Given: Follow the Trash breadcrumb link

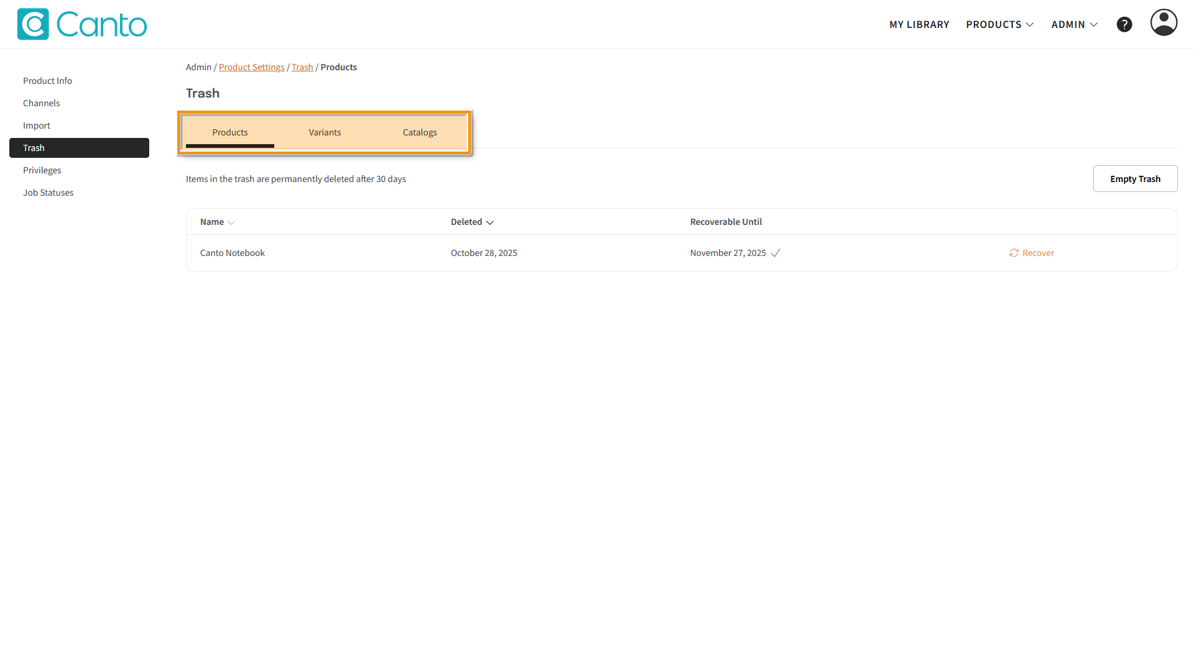Looking at the screenshot, I should [302, 67].
